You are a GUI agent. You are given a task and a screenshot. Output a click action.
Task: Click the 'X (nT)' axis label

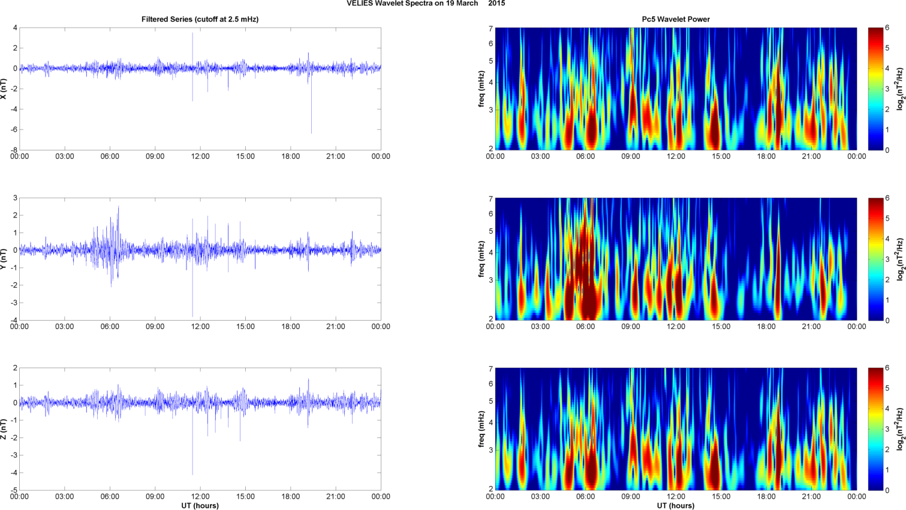4,89
